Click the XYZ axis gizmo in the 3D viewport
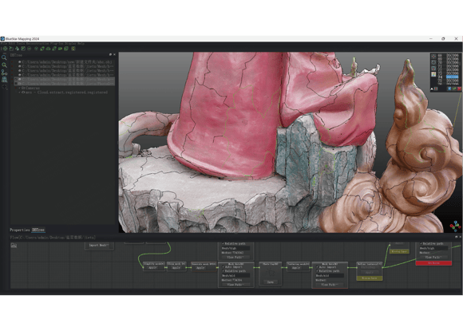Screen dimensions: 463x331 [455, 226]
